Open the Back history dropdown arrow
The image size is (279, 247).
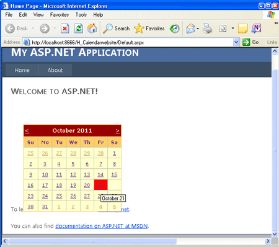33,28
